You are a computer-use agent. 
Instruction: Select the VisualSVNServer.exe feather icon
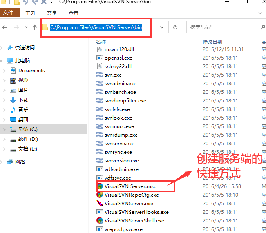(x=100, y=203)
